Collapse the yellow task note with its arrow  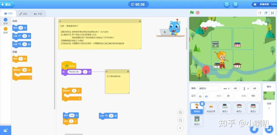coord(60,21)
